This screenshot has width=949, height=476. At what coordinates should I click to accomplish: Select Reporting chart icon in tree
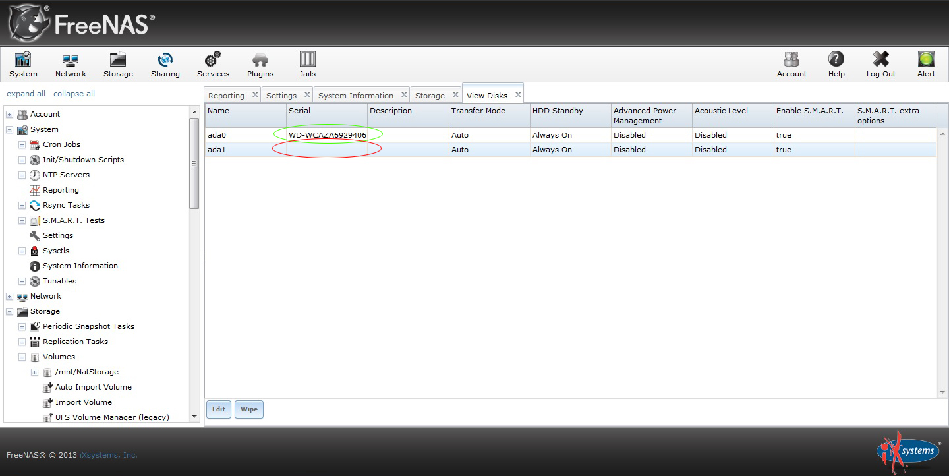pos(35,190)
